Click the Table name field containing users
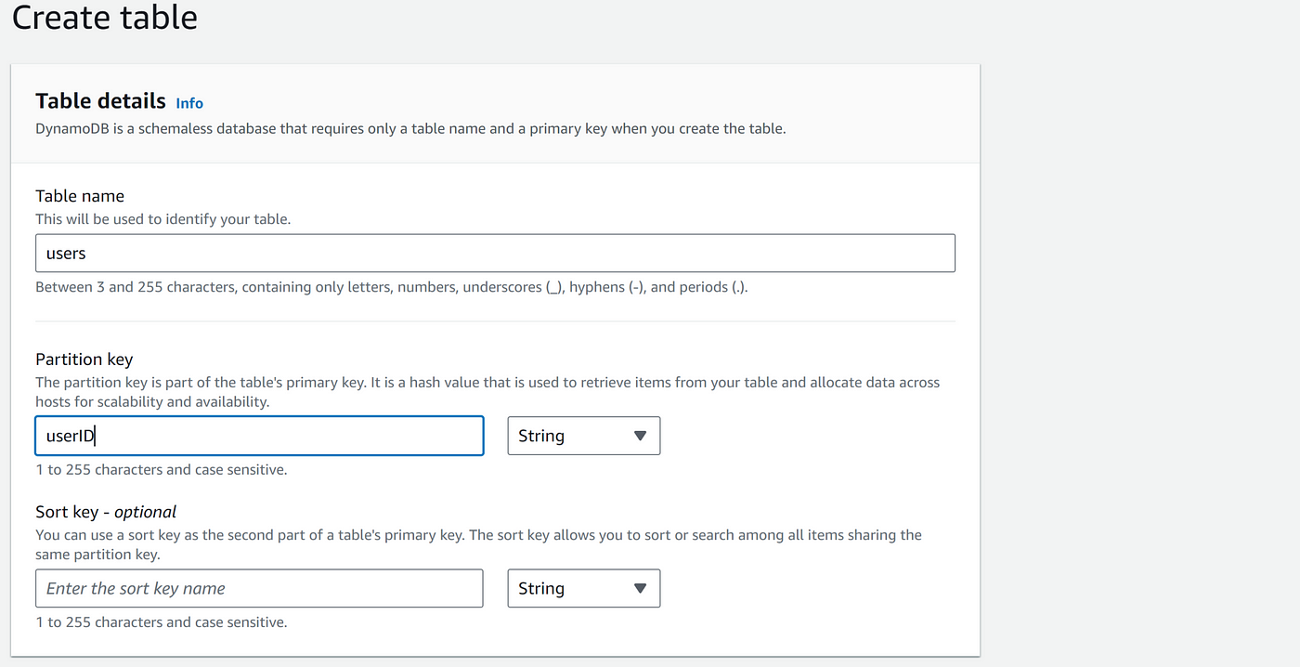The width and height of the screenshot is (1300, 667). point(495,252)
